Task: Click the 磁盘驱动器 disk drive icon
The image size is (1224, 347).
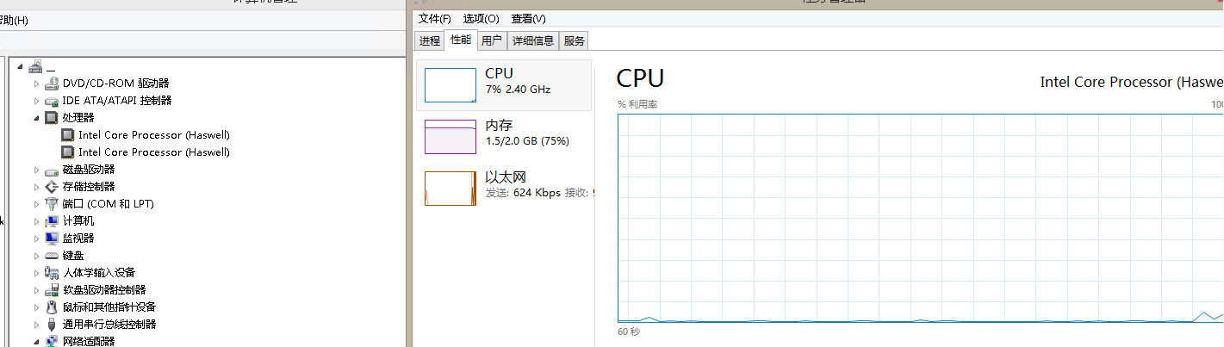Action: [52, 170]
